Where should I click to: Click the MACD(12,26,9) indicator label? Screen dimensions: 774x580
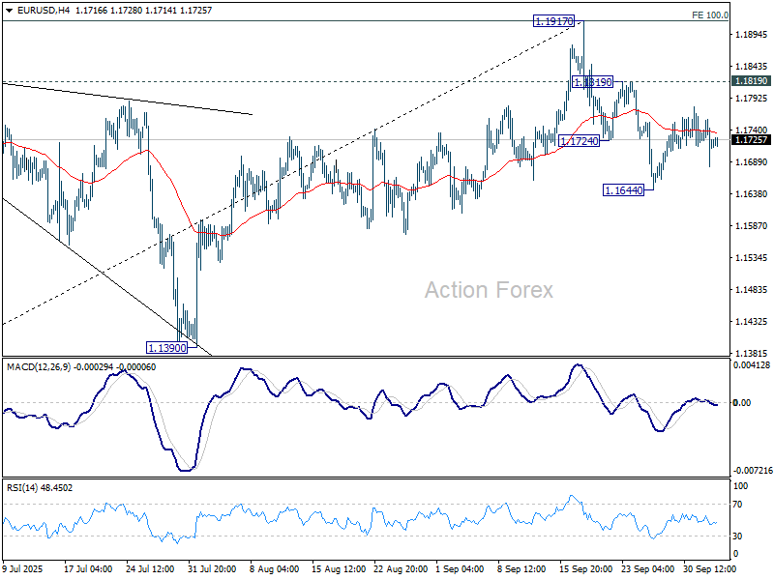pos(37,367)
